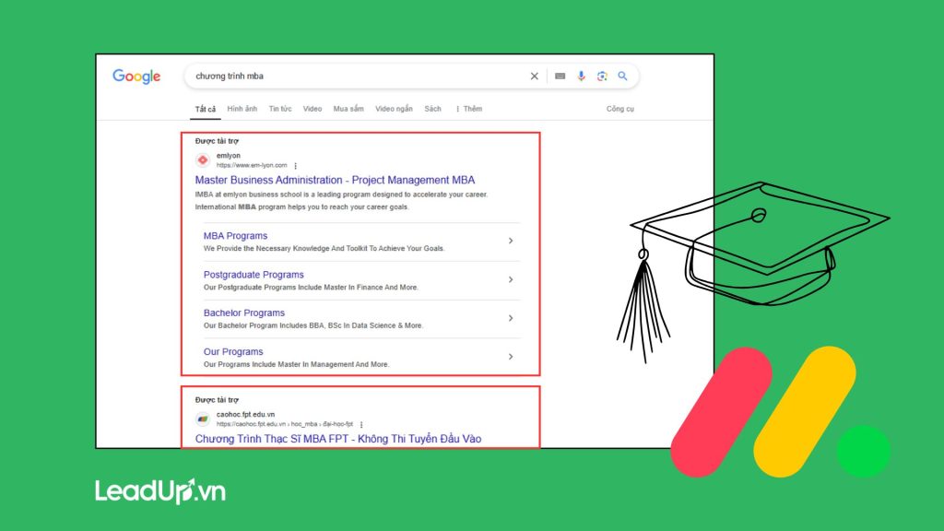Click description "IMBA at emlyon business school"
The width and height of the screenshot is (944, 531).
[x=341, y=195]
